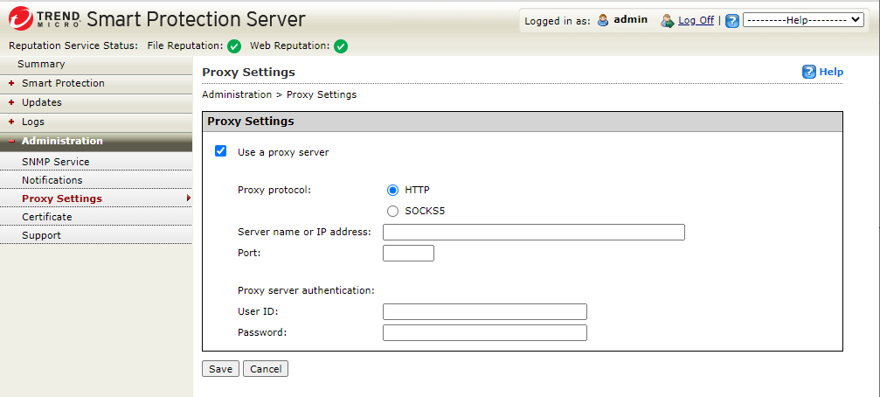The image size is (880, 397).
Task: Select the SOCKS5 proxy protocol
Action: point(392,211)
